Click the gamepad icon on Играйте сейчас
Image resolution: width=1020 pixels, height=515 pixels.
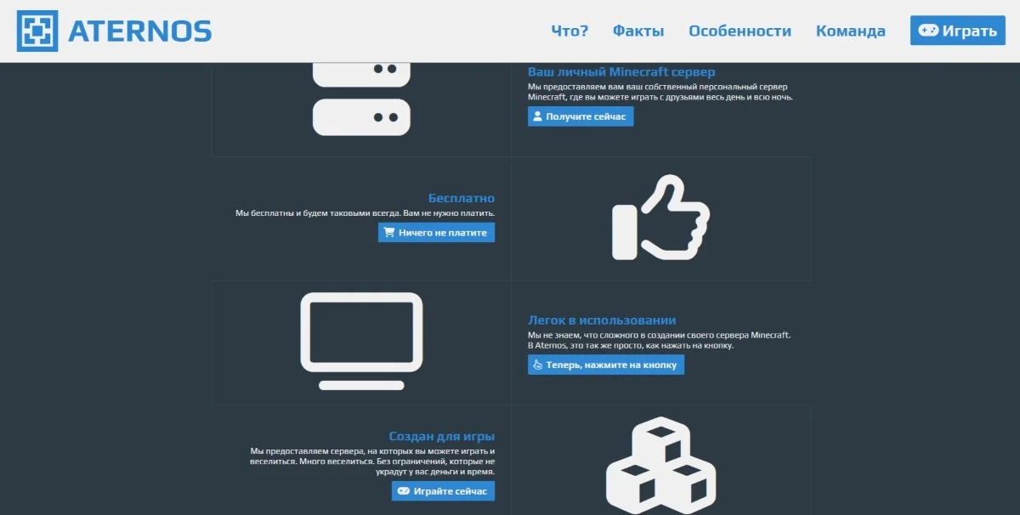[x=404, y=491]
